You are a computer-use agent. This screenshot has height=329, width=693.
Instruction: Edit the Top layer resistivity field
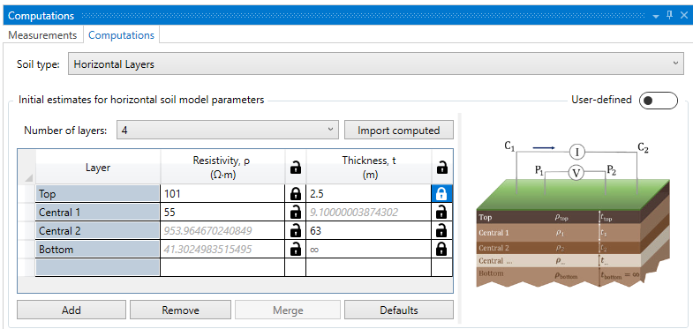pos(222,194)
